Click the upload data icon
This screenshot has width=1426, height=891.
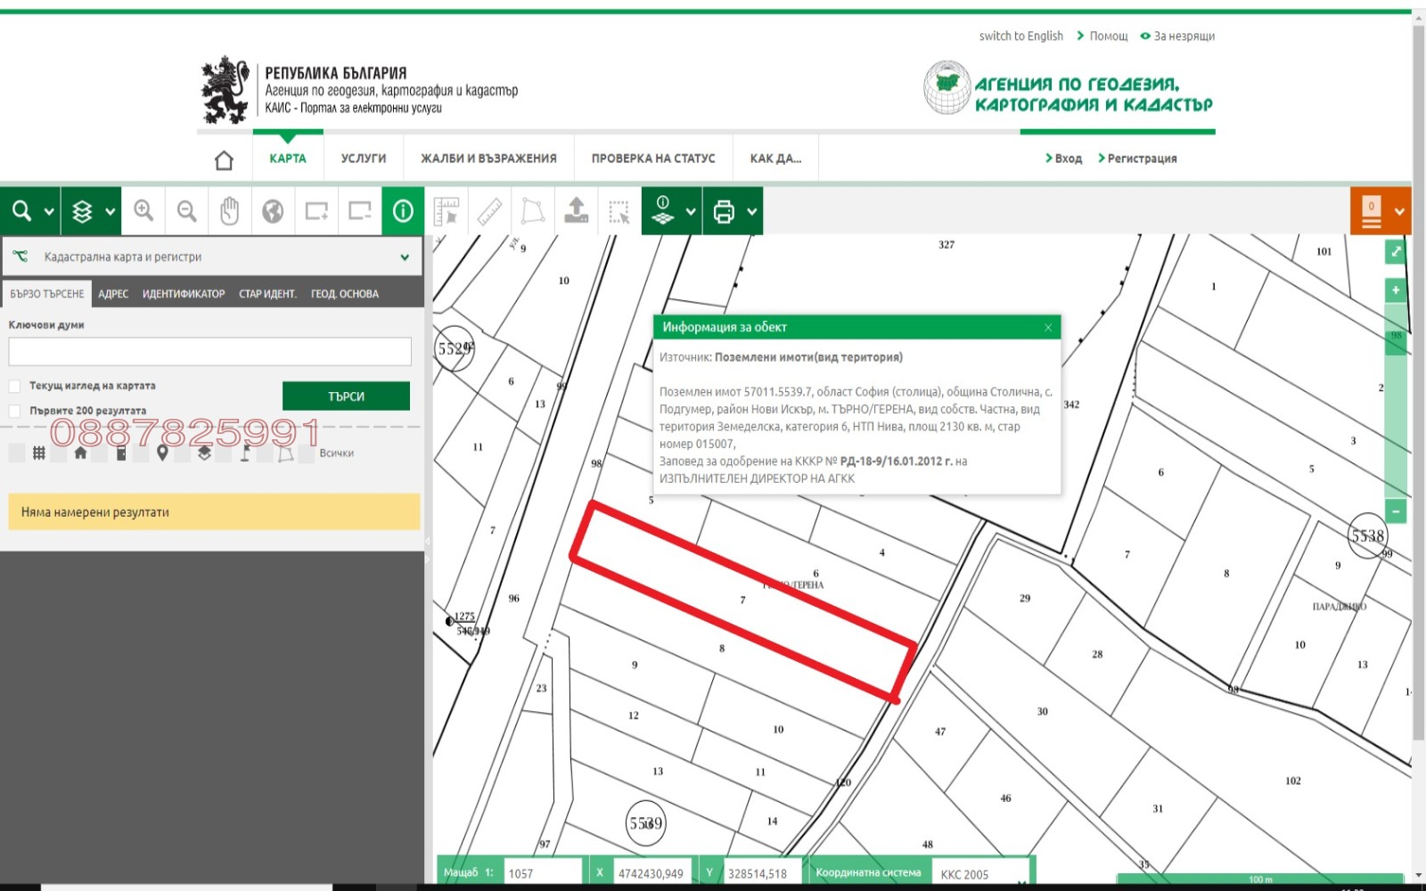click(x=575, y=211)
